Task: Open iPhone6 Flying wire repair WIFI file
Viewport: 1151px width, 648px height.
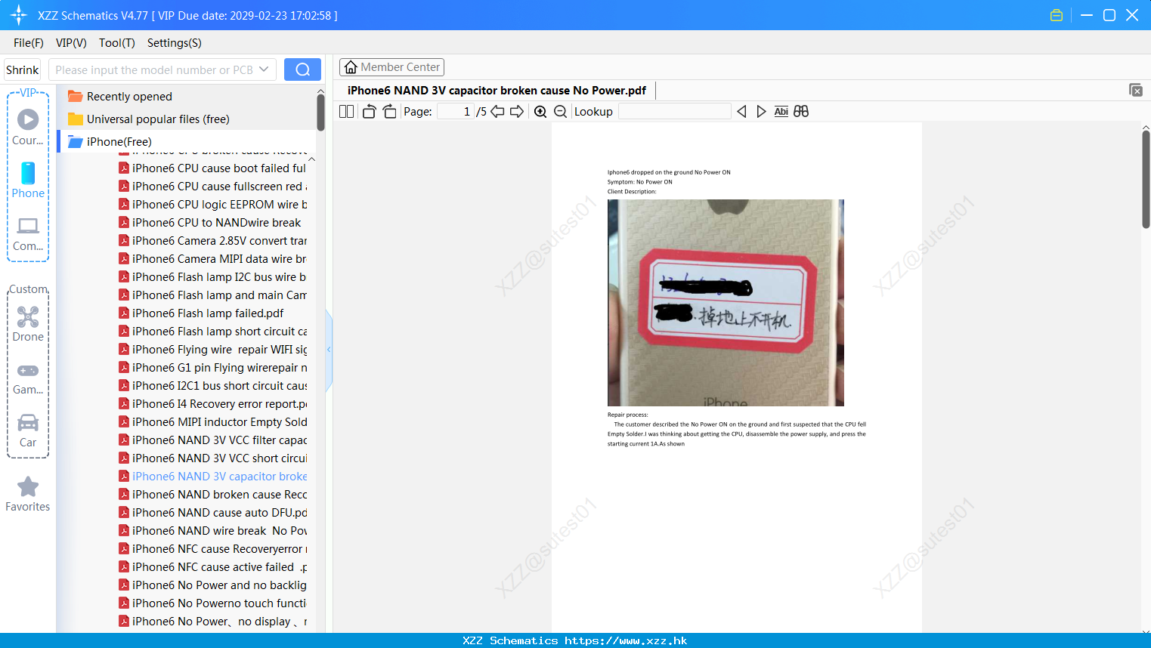Action: (219, 350)
